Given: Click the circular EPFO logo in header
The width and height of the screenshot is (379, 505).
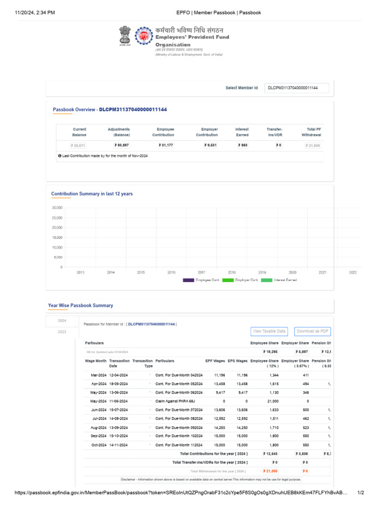Looking at the screenshot, I should [144, 36].
